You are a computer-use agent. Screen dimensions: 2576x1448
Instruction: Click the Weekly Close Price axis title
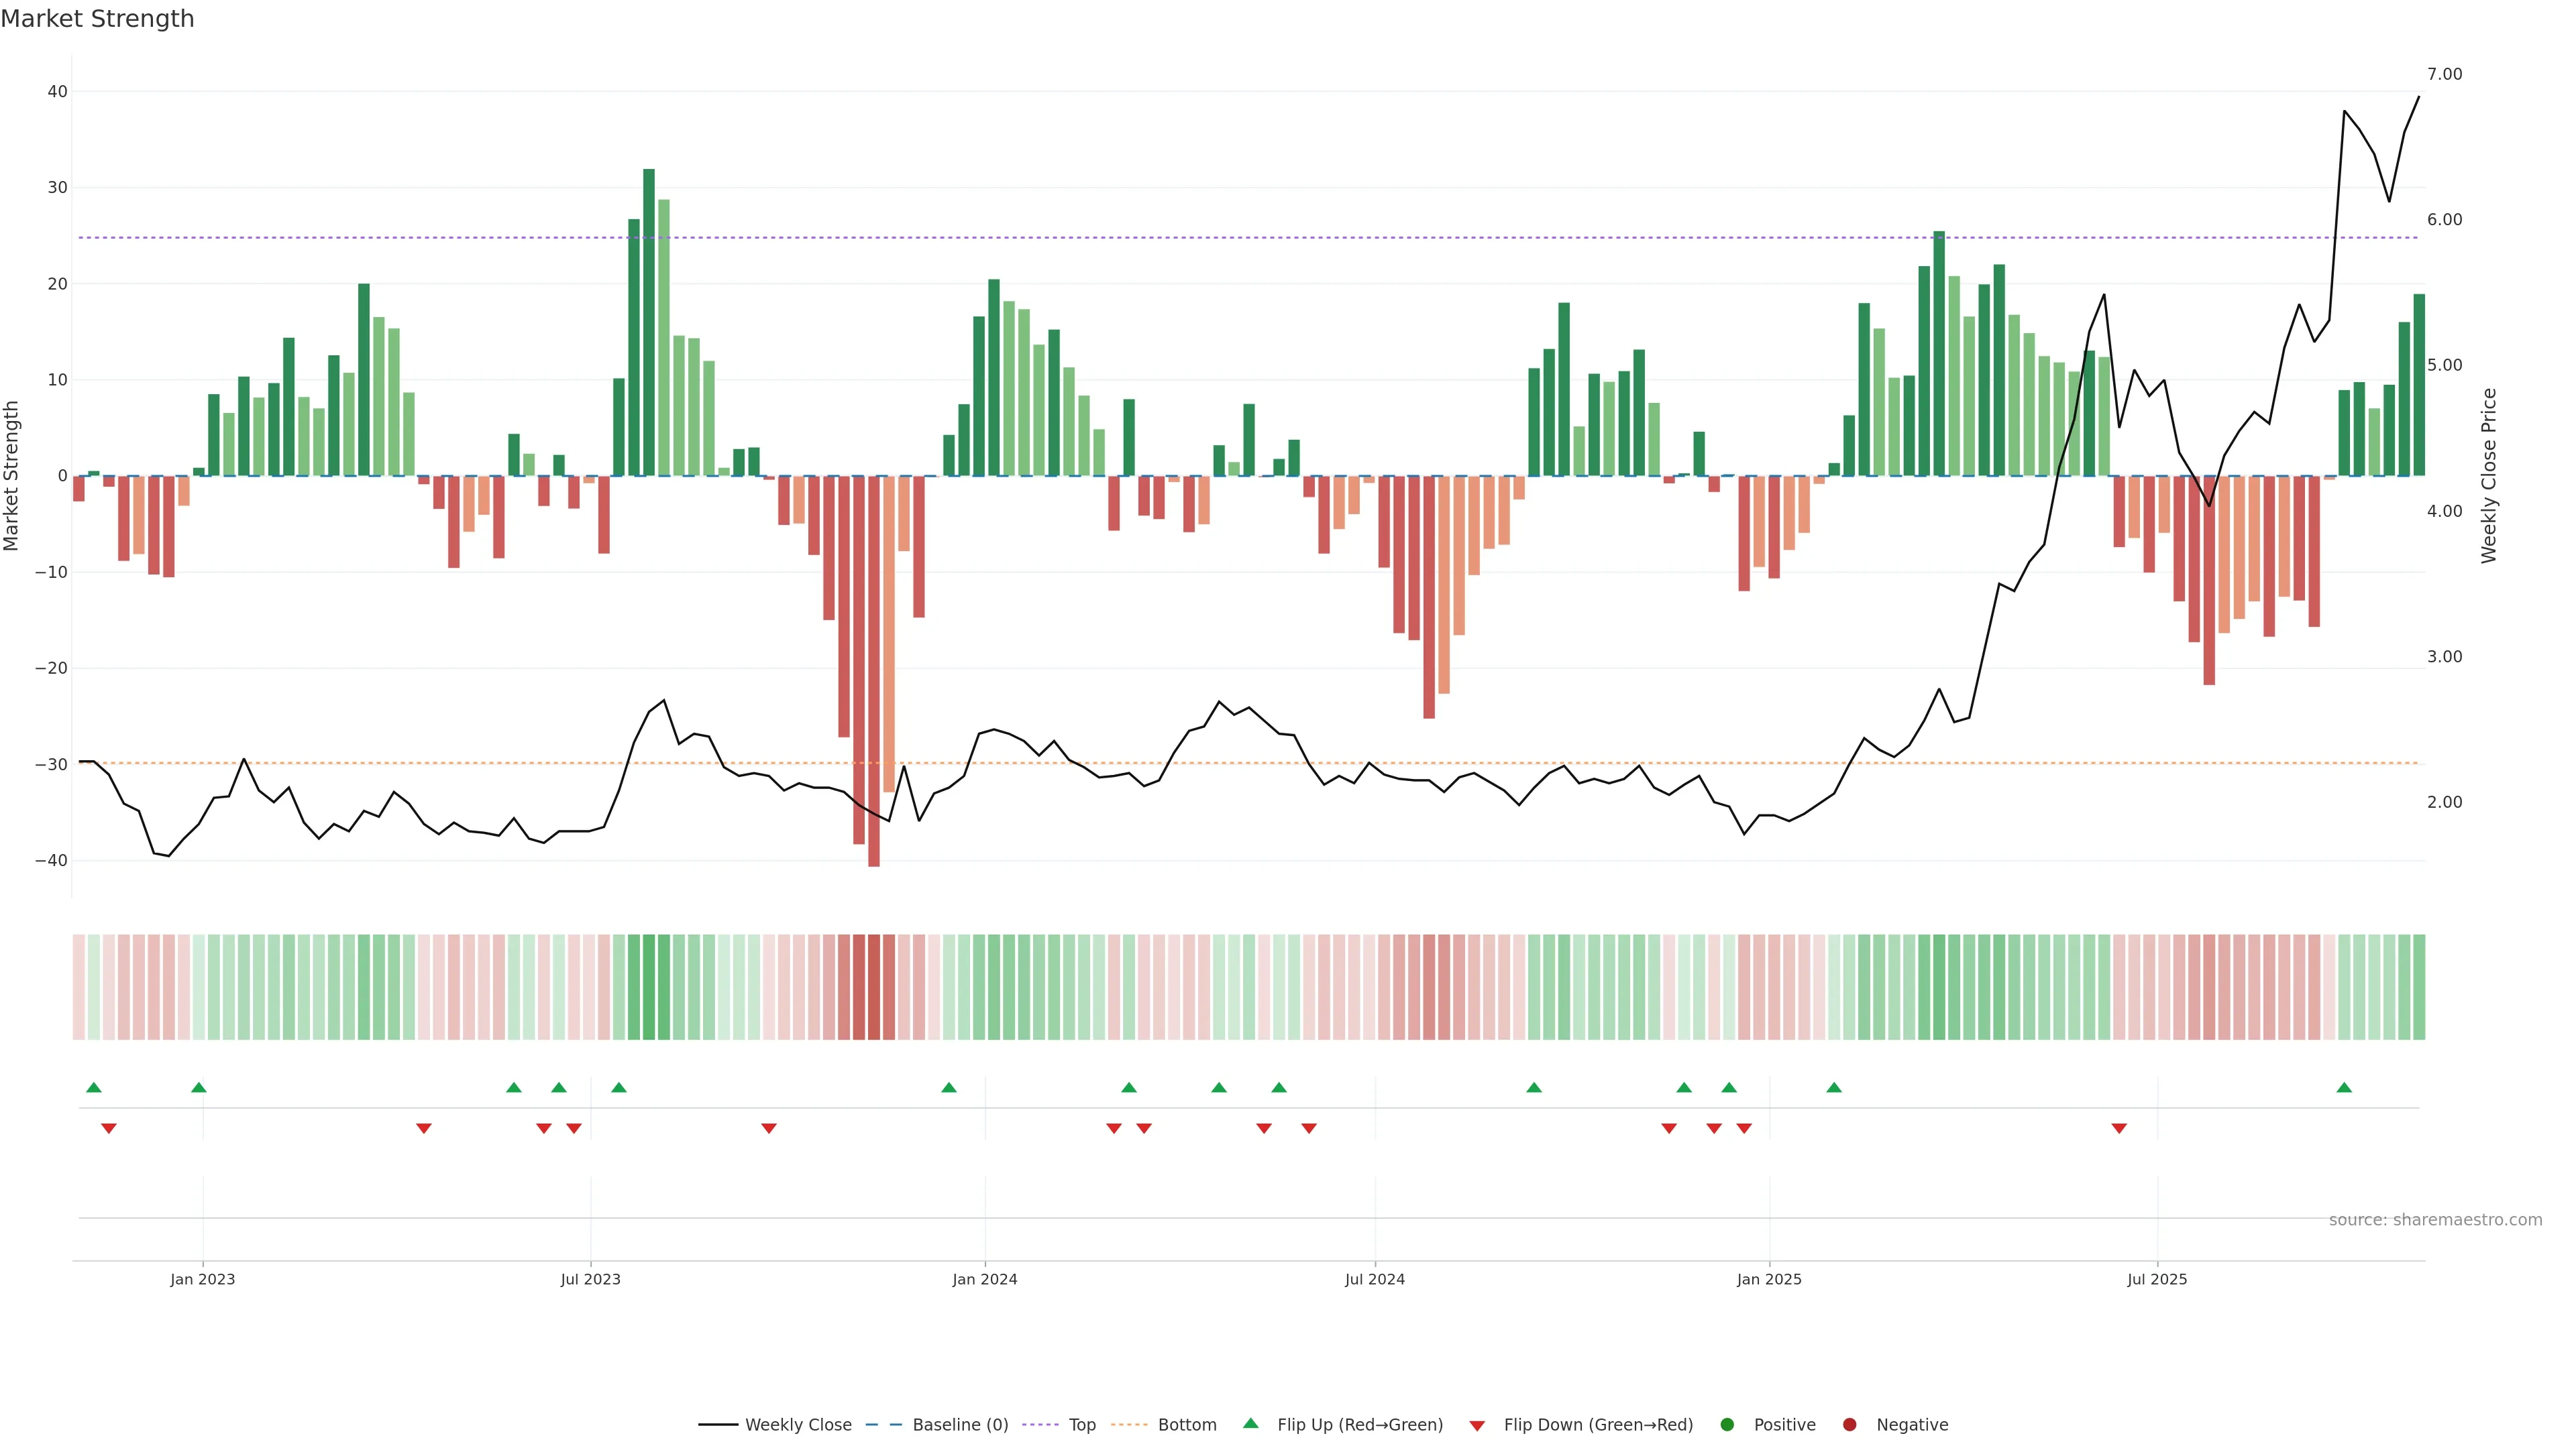coord(2489,476)
